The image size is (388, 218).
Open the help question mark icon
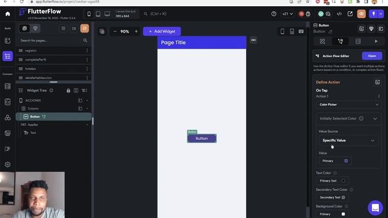(273, 14)
